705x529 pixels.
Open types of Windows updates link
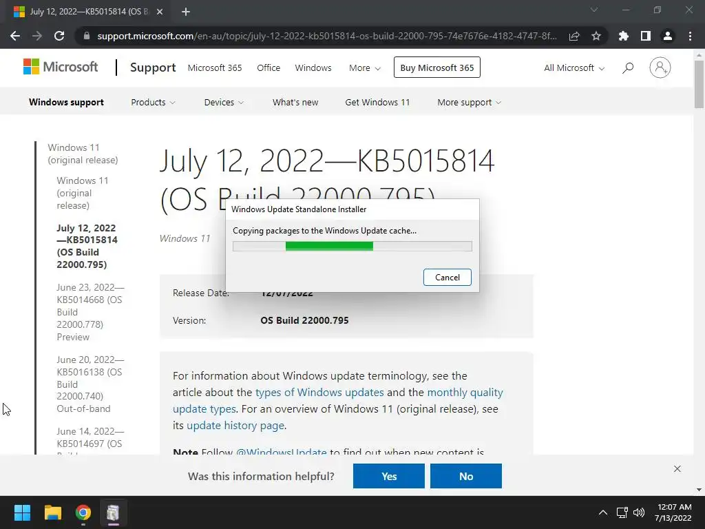(x=319, y=392)
